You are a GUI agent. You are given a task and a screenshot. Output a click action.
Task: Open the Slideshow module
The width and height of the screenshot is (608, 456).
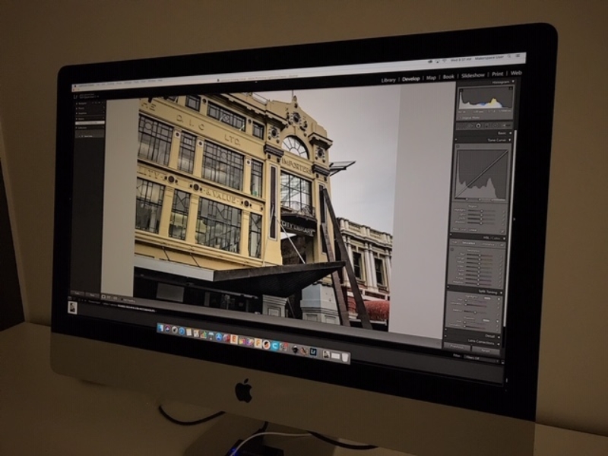pos(473,76)
